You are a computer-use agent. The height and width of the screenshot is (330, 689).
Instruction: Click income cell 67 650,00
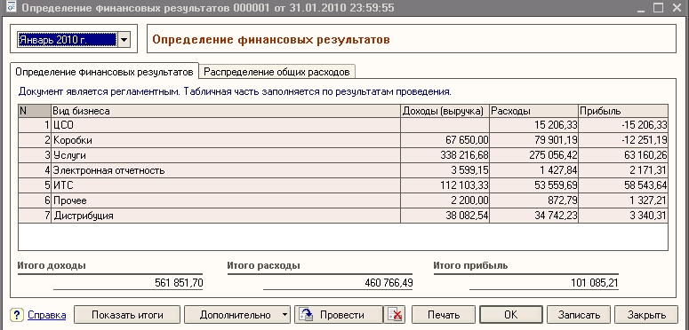(445, 140)
